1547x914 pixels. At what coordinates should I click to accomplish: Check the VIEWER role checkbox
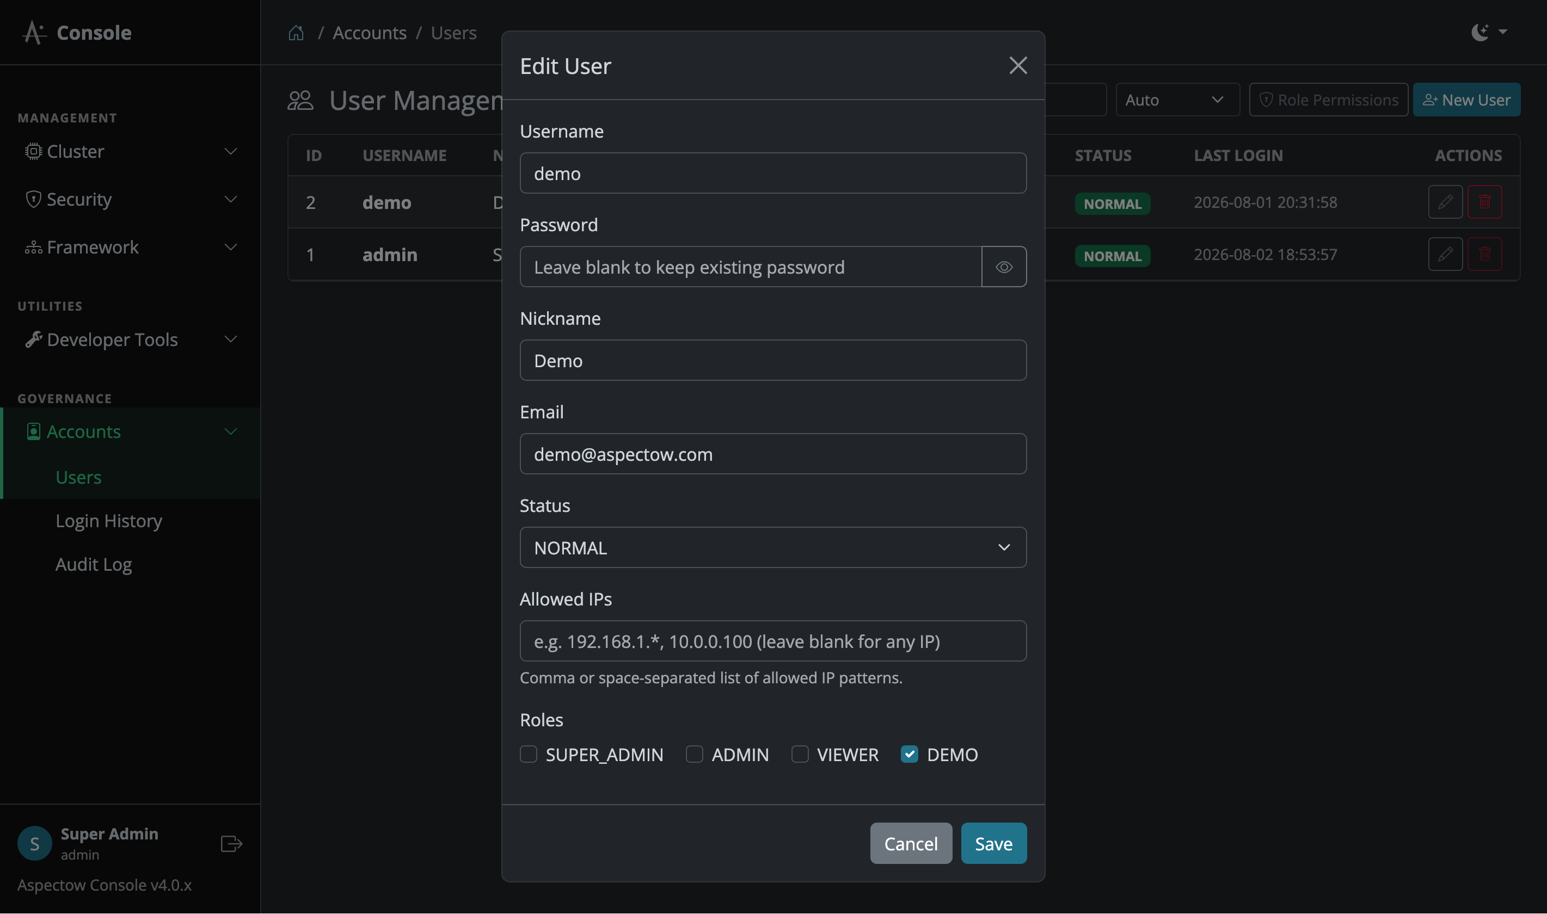800,755
